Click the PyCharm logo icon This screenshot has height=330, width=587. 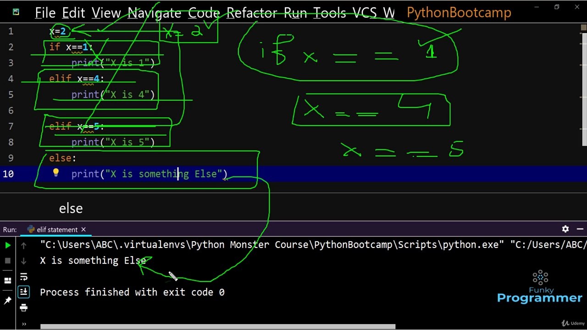click(x=16, y=12)
